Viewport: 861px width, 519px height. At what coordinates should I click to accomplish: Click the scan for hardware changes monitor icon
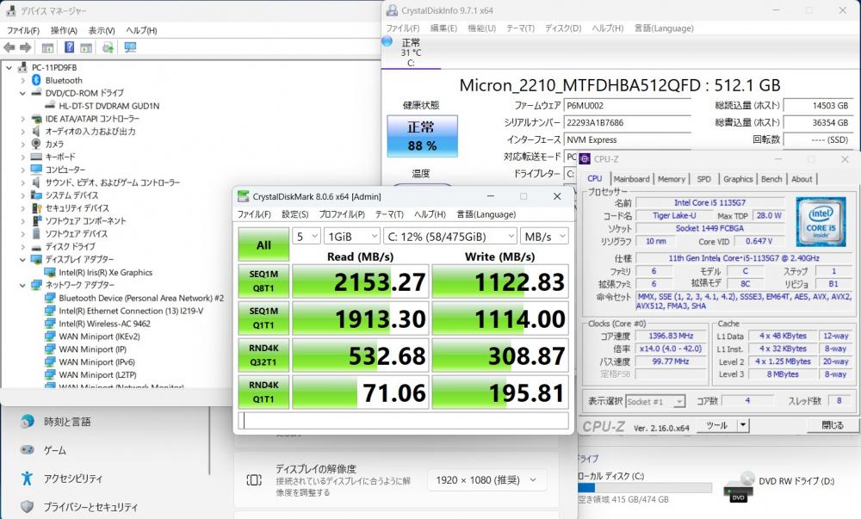(x=130, y=47)
